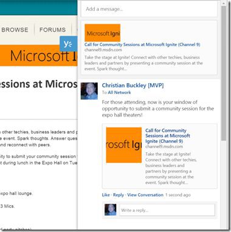Click the Microsoft Ignite thumbnail in top preview
This screenshot has width=231, height=232.
[103, 33]
